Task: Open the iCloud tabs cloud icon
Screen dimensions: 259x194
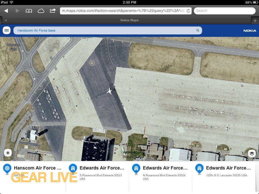Action: 41,11
